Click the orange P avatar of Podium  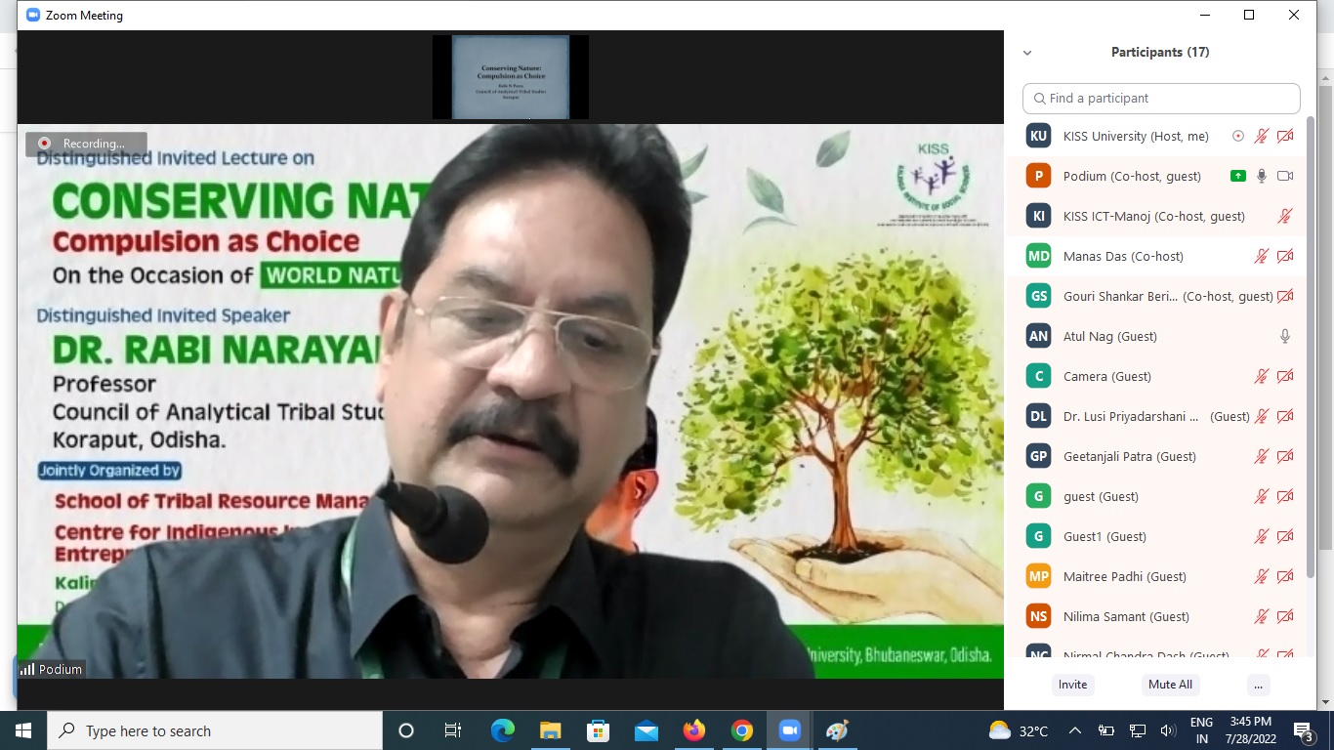pos(1038,176)
